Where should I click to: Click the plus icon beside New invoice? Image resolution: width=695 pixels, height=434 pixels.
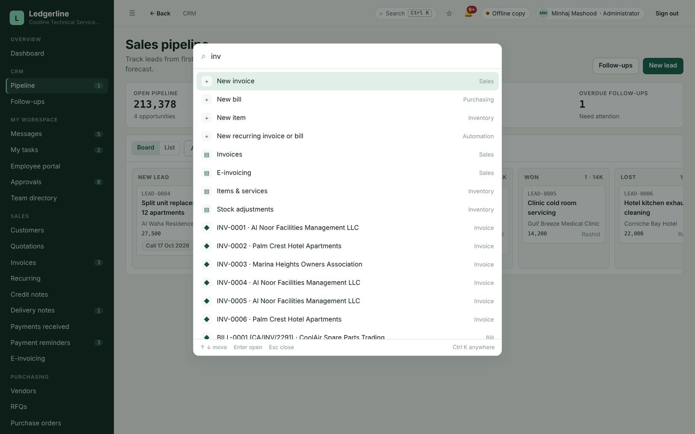click(207, 81)
